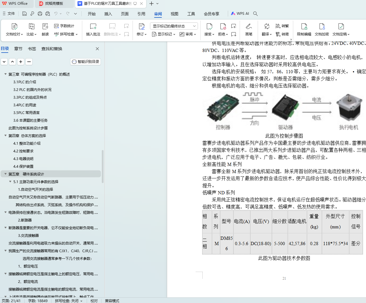Click the 文档定稿 finalize document icon
Screen dimensions: 366x303
coord(341,26)
